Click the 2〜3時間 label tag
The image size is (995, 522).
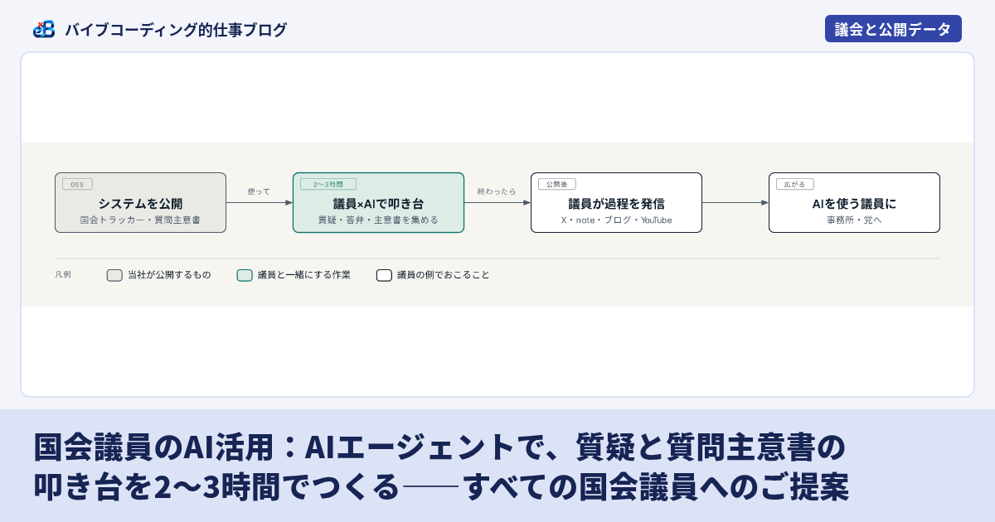(x=328, y=184)
